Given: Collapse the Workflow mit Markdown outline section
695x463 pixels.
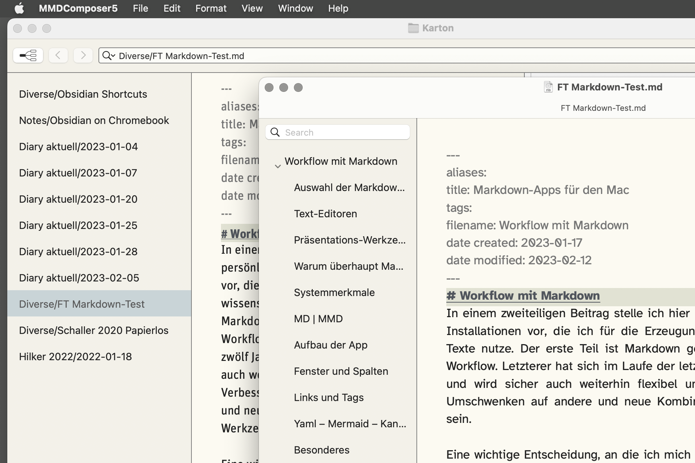Looking at the screenshot, I should tap(278, 166).
